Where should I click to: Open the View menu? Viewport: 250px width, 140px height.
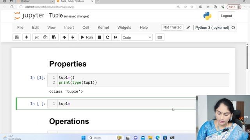pos(51,28)
